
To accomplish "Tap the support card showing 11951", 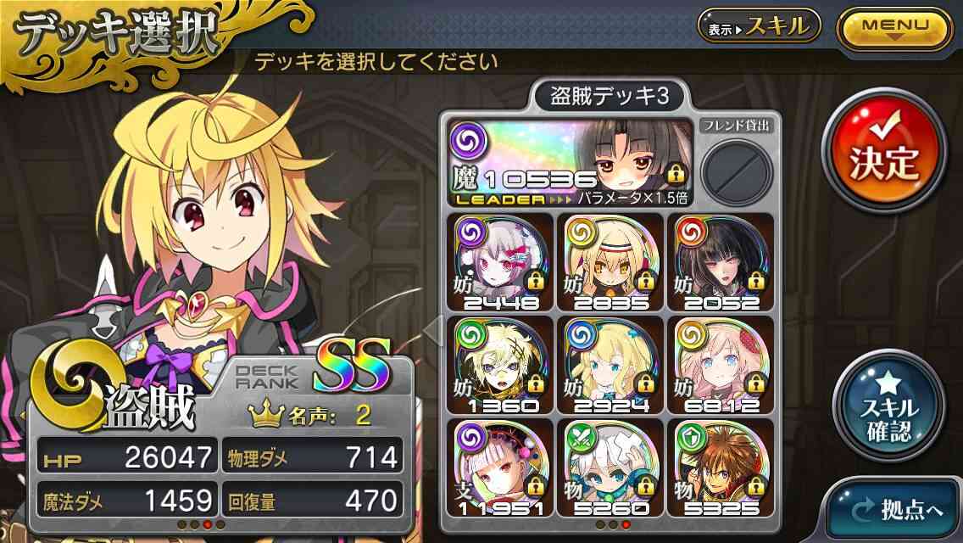I will point(500,467).
